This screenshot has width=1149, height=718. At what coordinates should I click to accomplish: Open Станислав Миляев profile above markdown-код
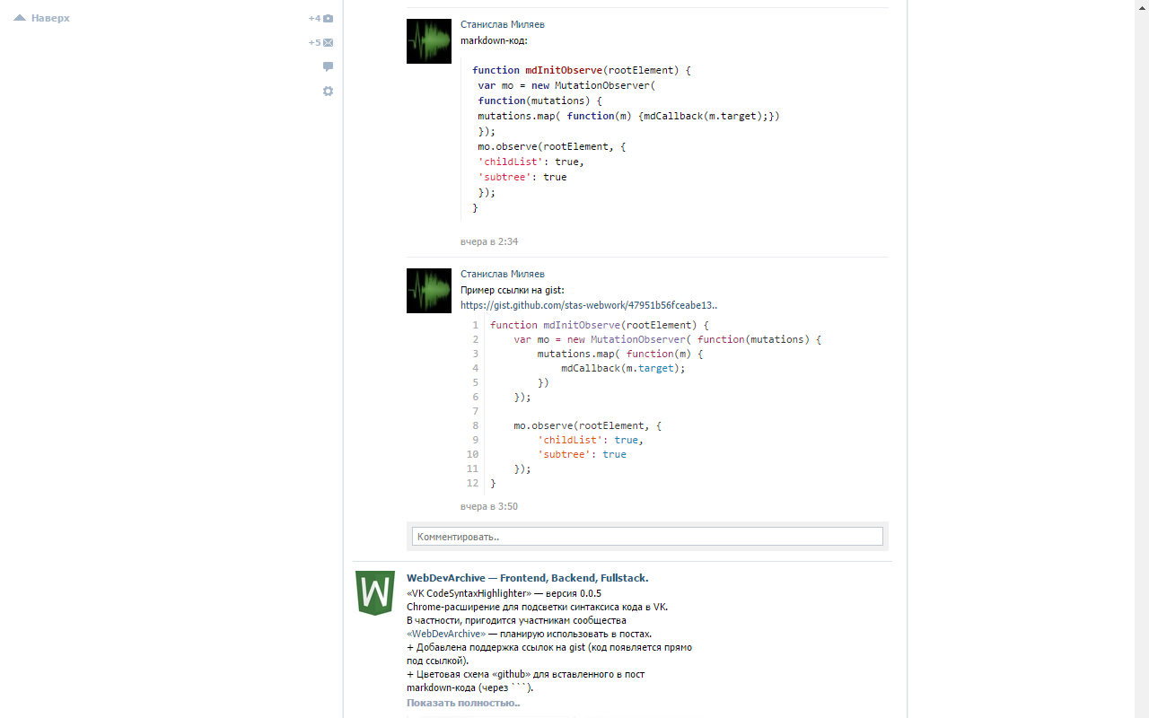[x=502, y=24]
